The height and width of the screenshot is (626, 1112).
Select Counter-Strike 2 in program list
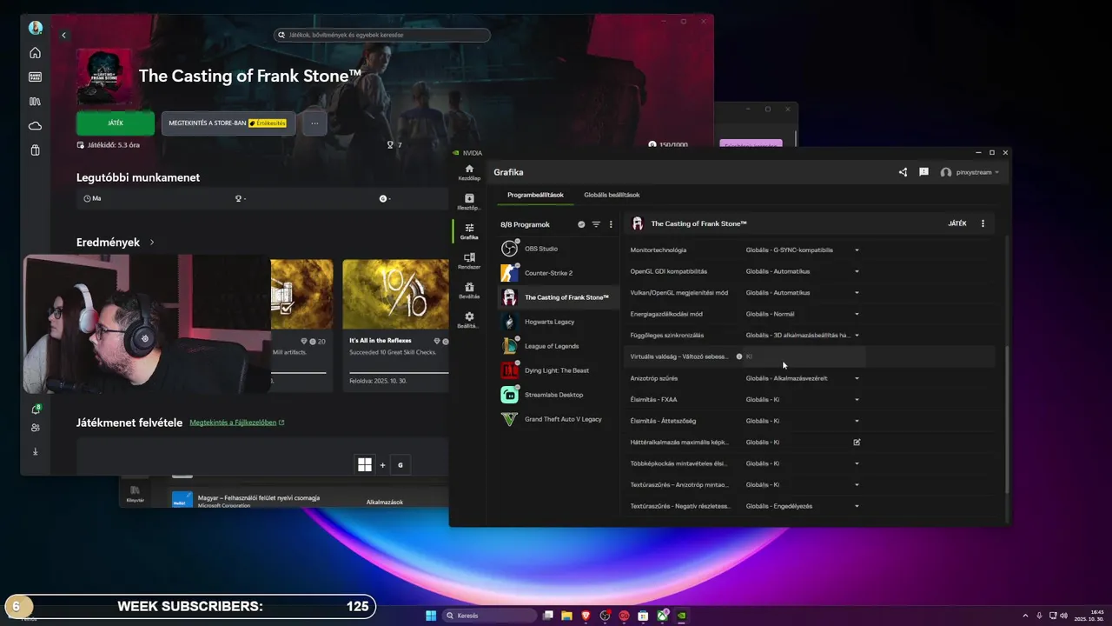[558, 273]
